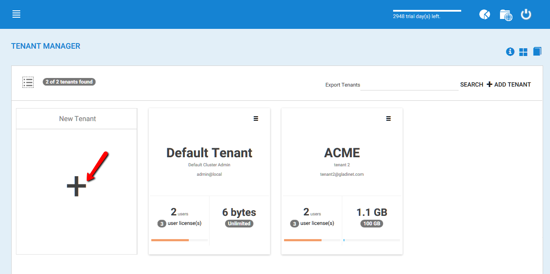550x274 pixels.
Task: Click Export Tenants link
Action: coord(343,85)
